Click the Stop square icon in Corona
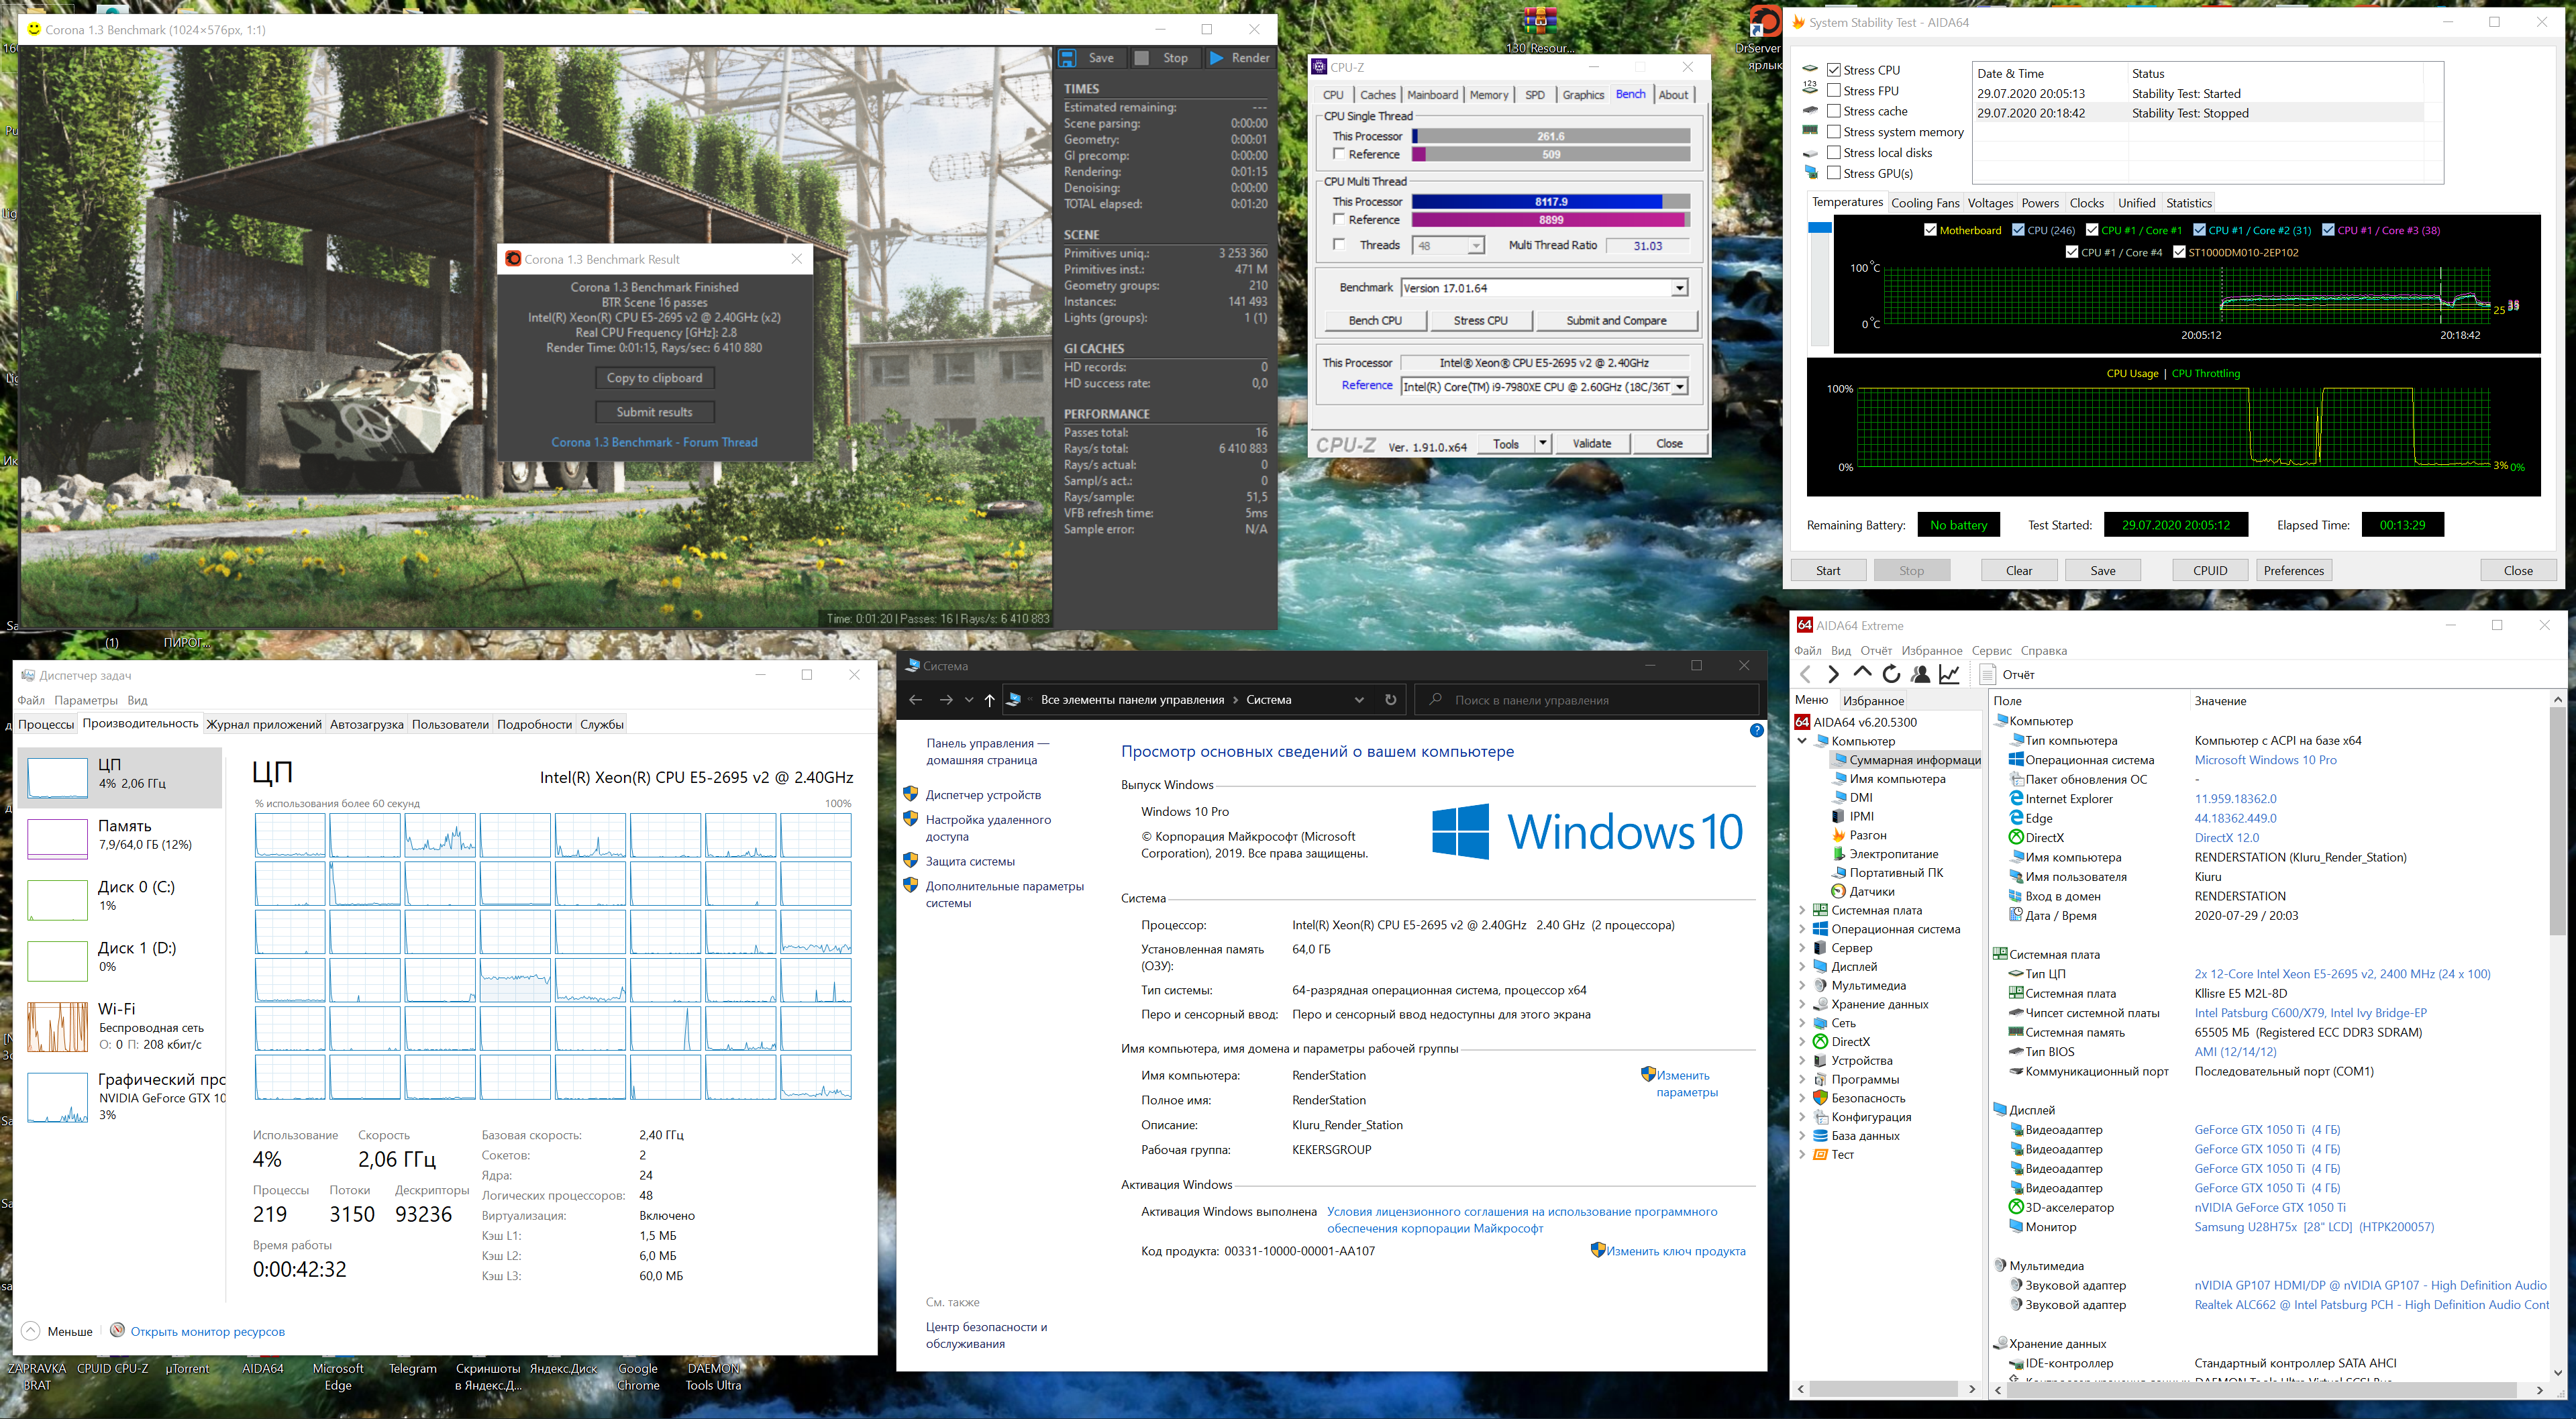 coord(1141,58)
